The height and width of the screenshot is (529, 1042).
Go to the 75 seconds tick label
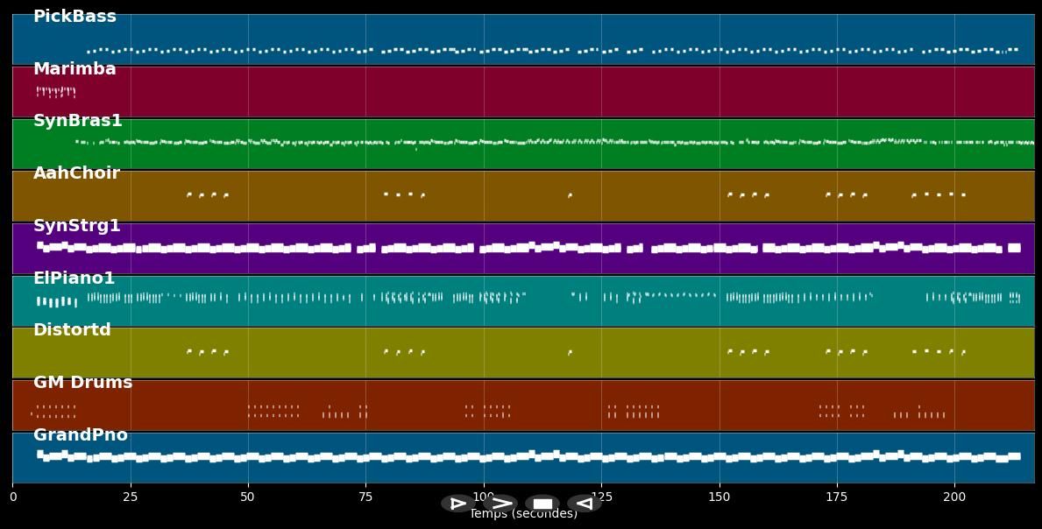365,497
